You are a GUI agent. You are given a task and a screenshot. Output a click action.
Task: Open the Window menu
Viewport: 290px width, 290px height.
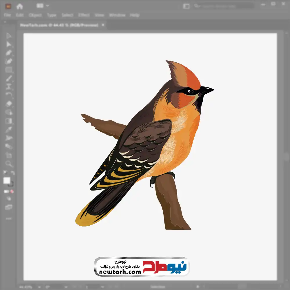(117, 15)
